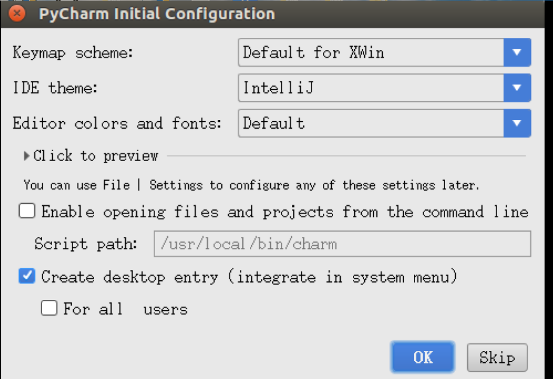
Task: Click the Editor colors and fonts label
Action: click(x=117, y=123)
